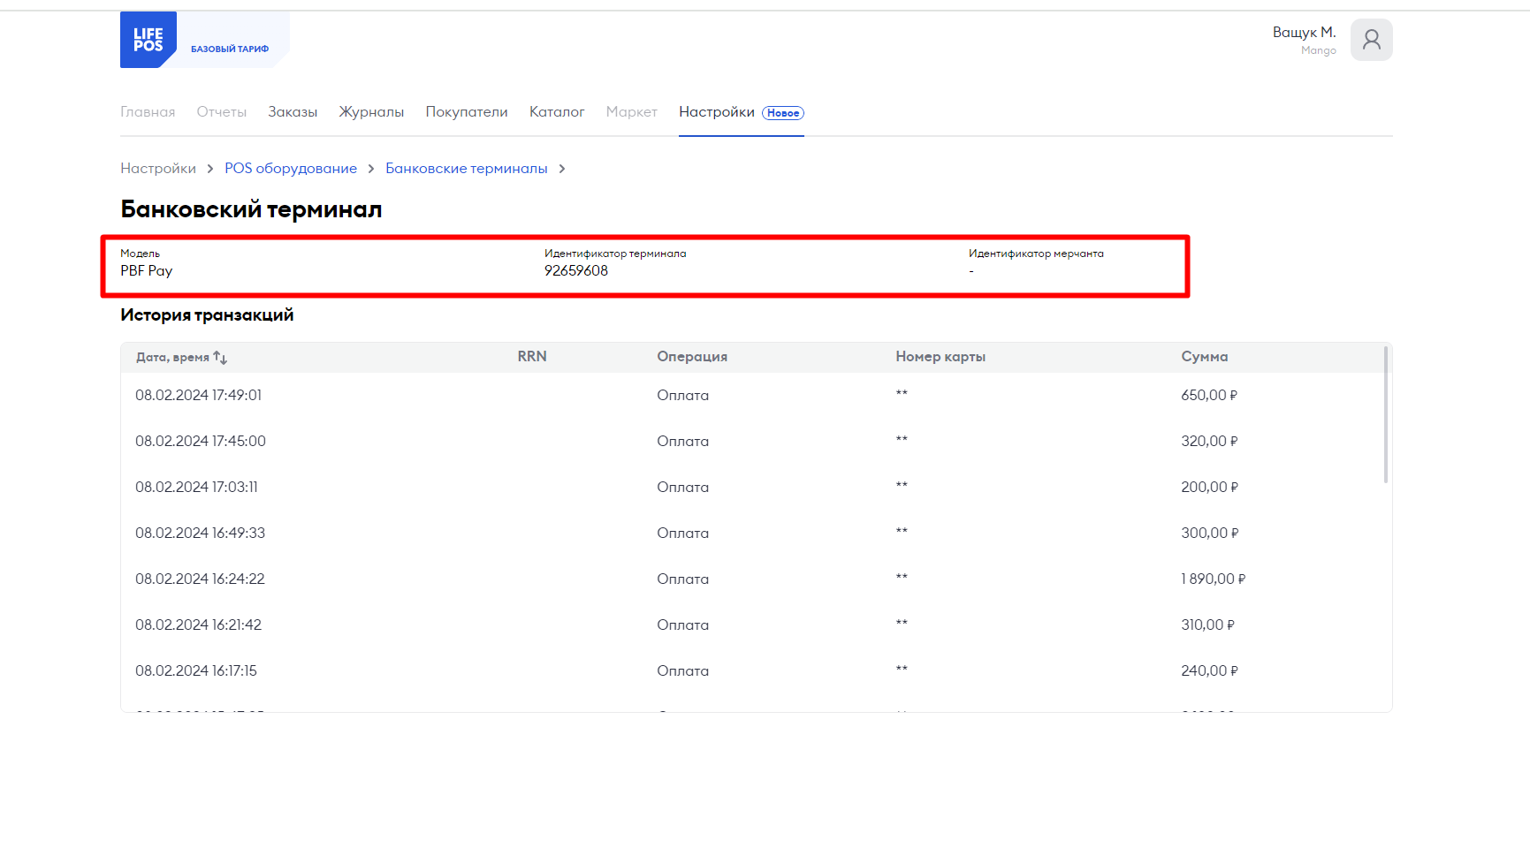Click the Номер карты column header

click(x=940, y=357)
